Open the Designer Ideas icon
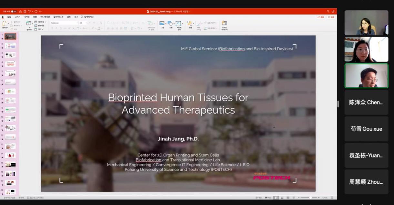Image resolution: width=394 pixels, height=205 pixels. tap(224, 24)
